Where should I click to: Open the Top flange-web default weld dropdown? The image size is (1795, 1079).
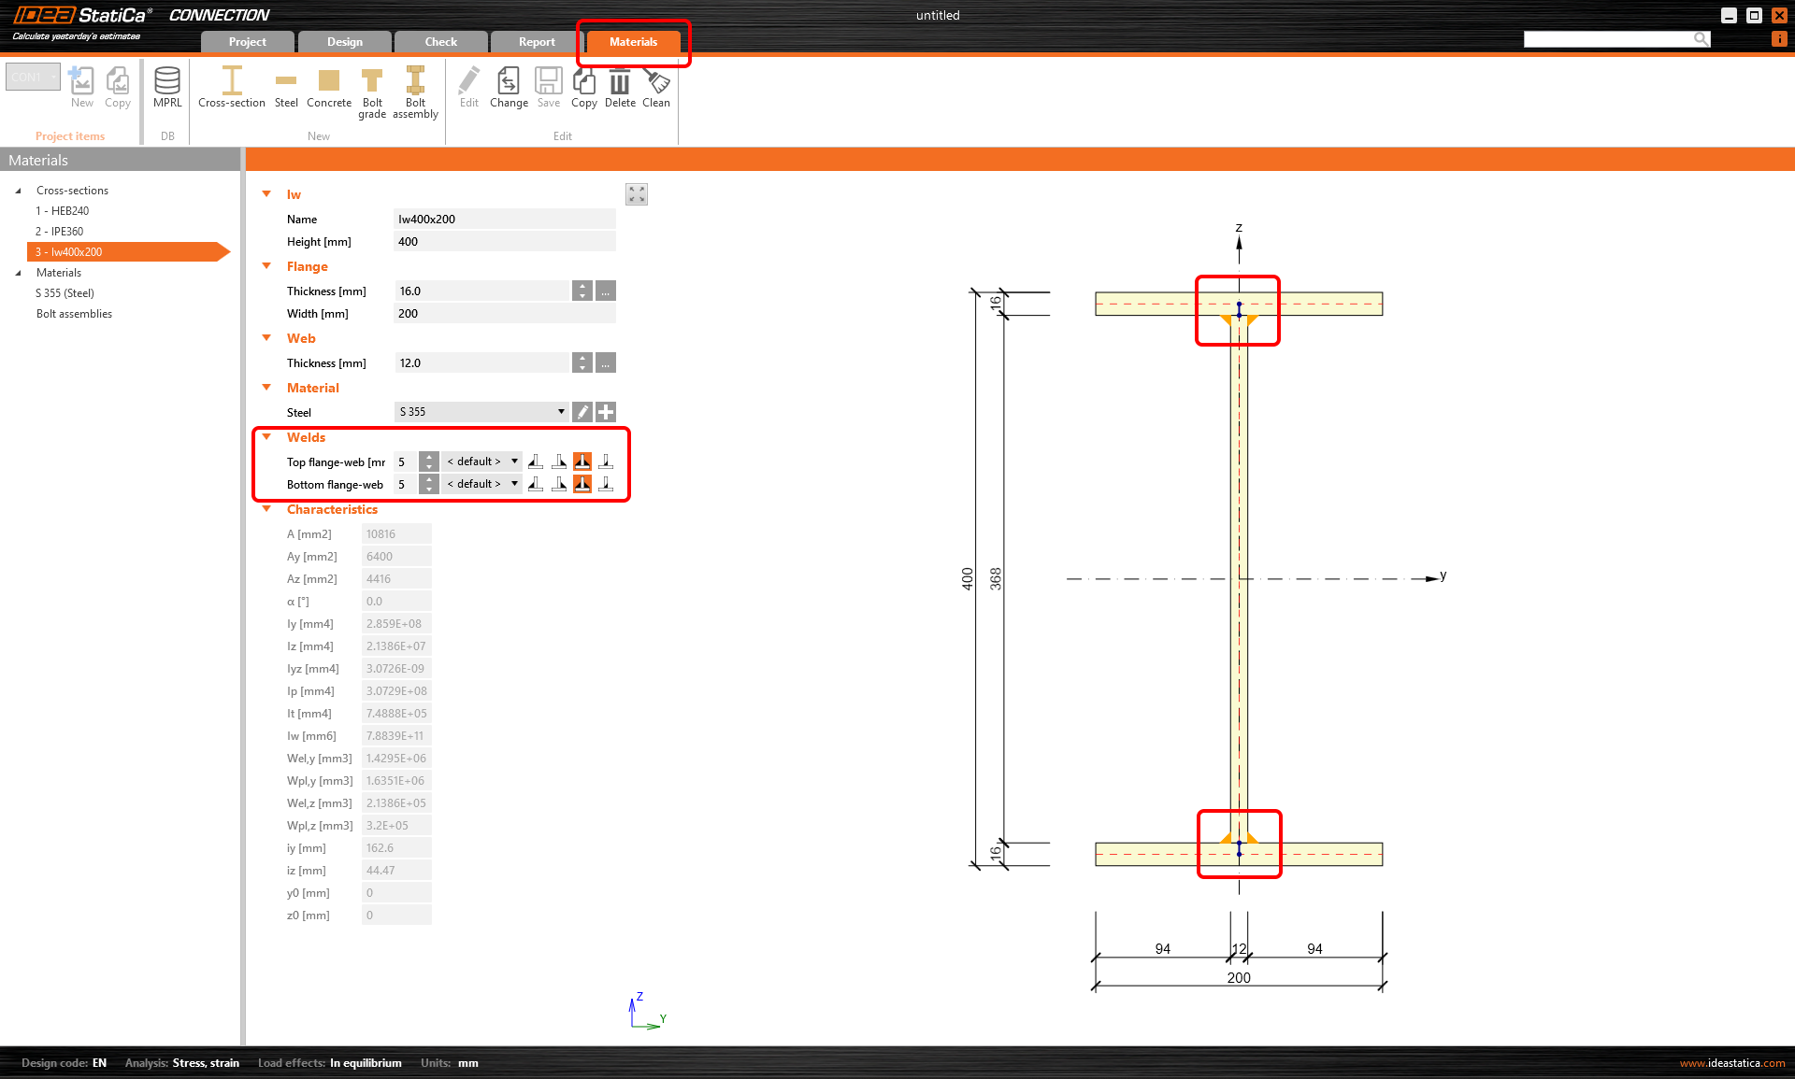(481, 460)
